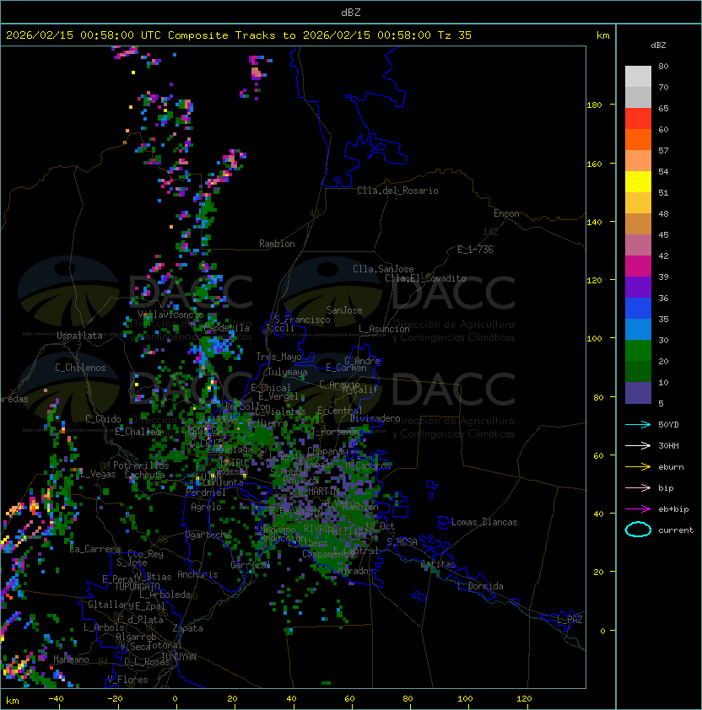
Task: Click the 'Encon' map label
Action: point(507,213)
